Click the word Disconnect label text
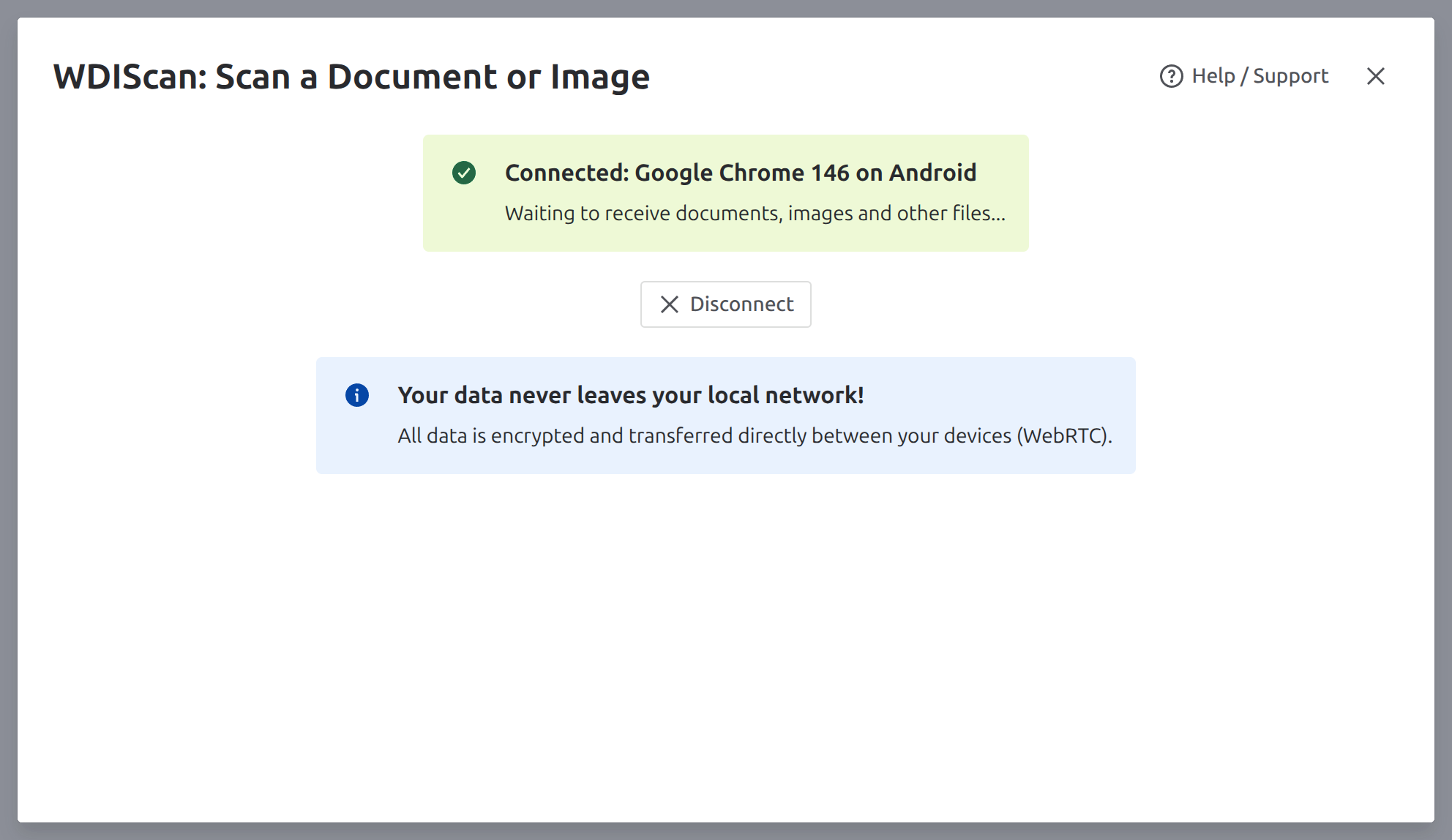Image resolution: width=1452 pixels, height=840 pixels. coord(741,304)
